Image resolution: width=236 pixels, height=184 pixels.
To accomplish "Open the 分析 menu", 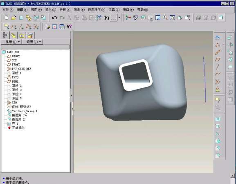I will pyautogui.click(x=65, y=10).
